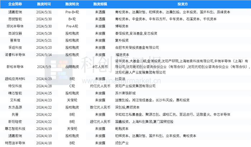This screenshot has width=251, height=147.
Task: Select the date 2024/5/9
Action: click(x=44, y=67)
